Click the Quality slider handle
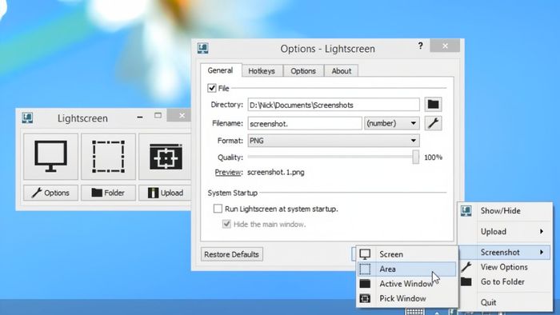The height and width of the screenshot is (315, 560). (415, 157)
